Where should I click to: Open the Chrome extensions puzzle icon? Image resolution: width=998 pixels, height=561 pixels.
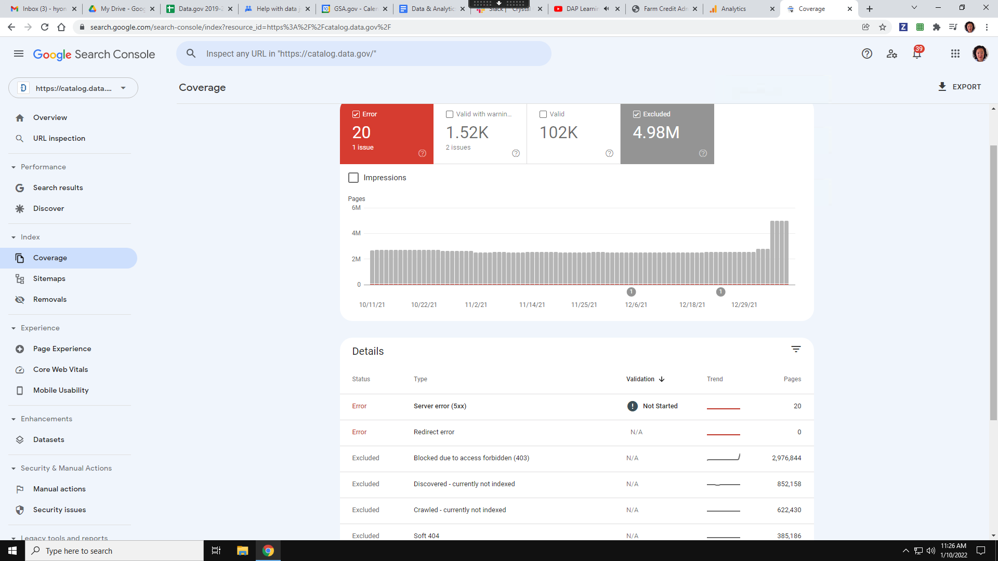coord(937,27)
